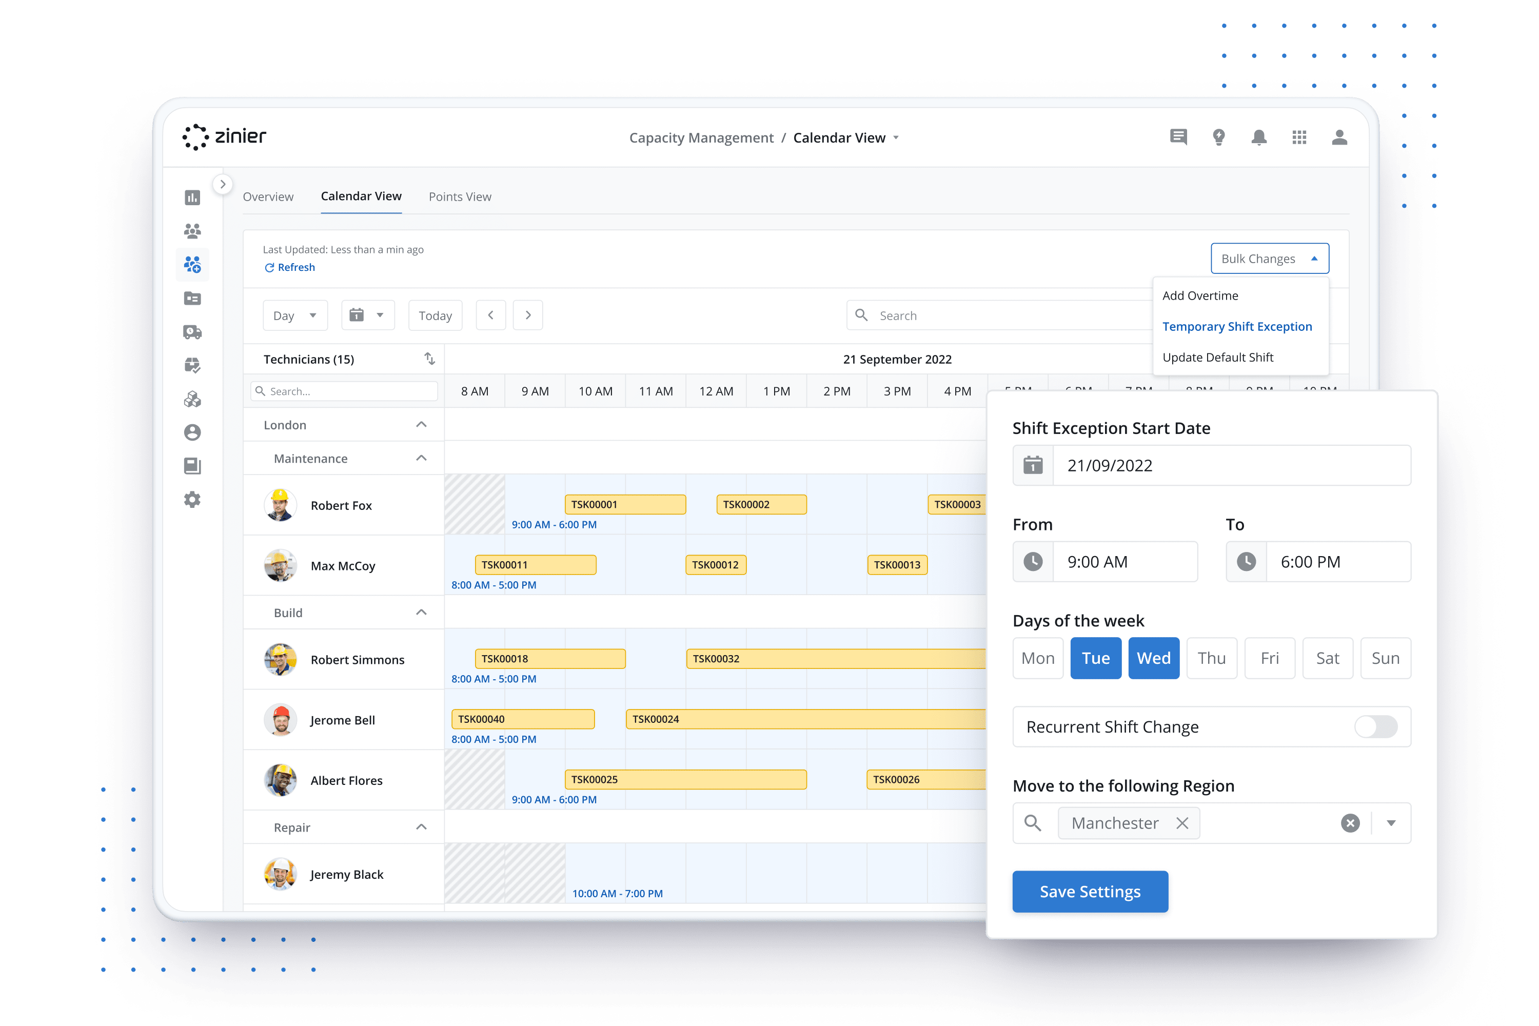Screen dimensions: 1539x1026
Task: Remove Manchester from the region field
Action: coord(1182,822)
